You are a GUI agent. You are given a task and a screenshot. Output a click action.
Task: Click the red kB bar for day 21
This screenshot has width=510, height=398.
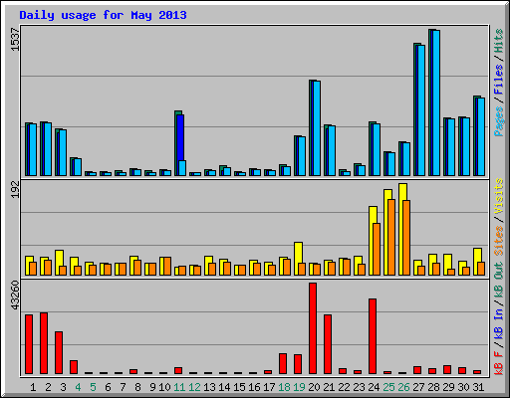(x=328, y=344)
